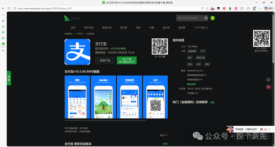Open the 出行 screenshot thumbnail
The height and width of the screenshot is (147, 275).
click(155, 97)
